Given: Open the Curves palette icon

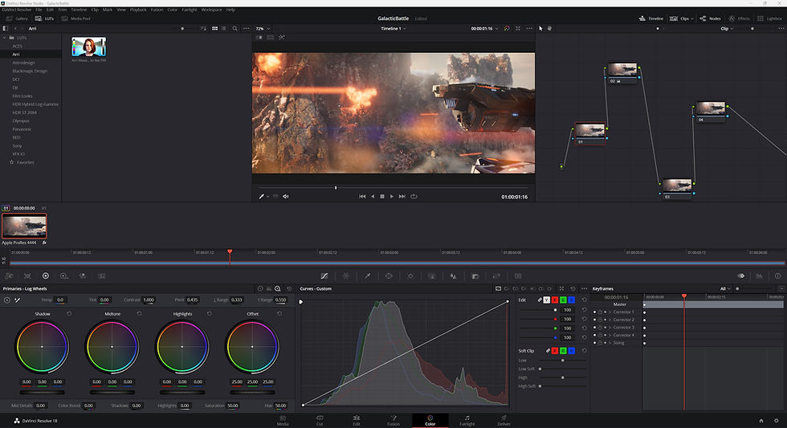Looking at the screenshot, I should click(324, 276).
